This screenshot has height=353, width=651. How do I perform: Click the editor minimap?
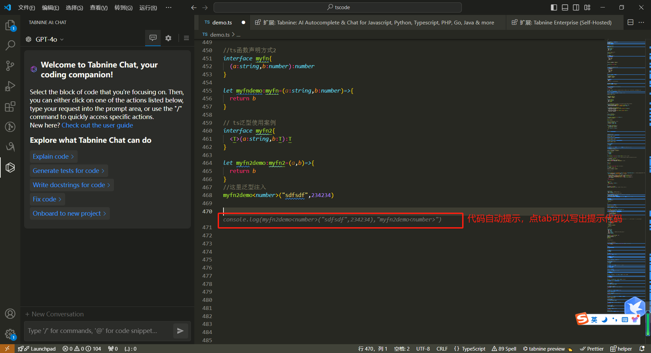[x=626, y=176]
